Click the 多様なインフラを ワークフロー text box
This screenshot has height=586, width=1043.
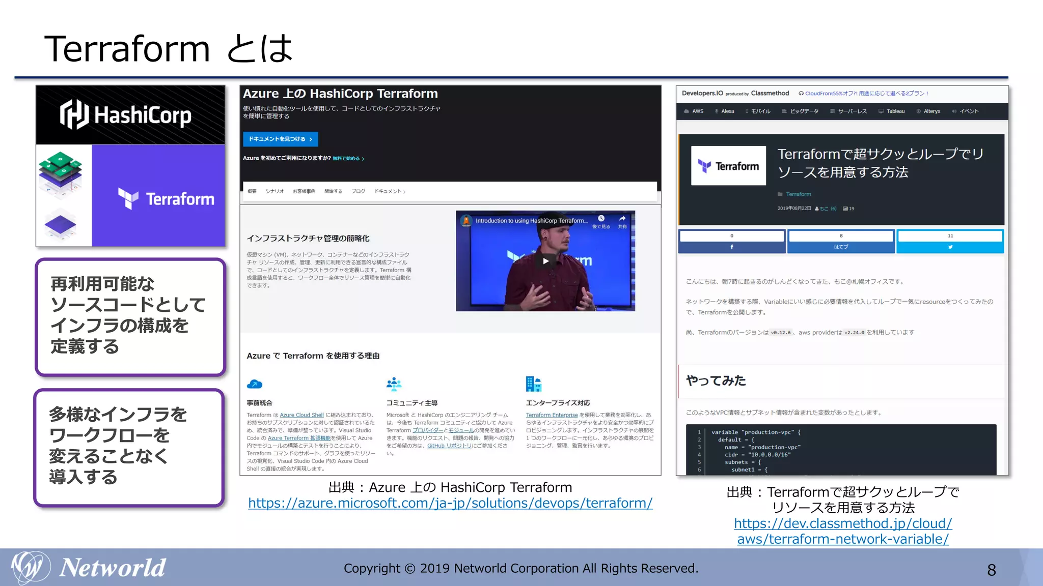coord(129,448)
